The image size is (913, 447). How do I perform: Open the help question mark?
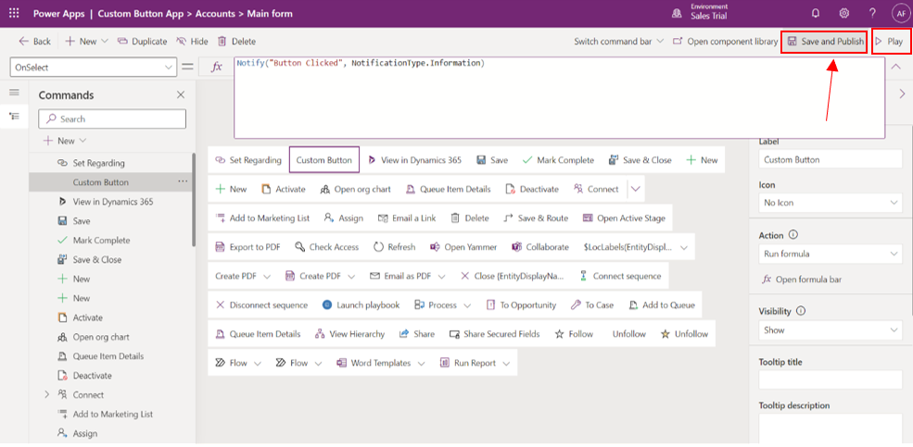(x=872, y=13)
